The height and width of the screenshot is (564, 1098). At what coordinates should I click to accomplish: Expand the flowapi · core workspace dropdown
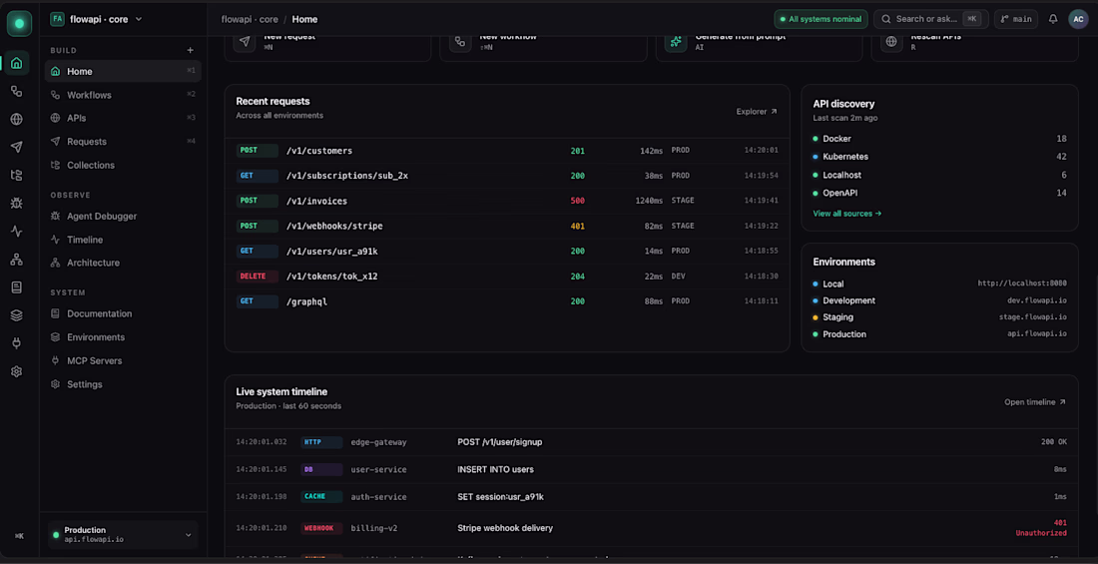pos(97,20)
